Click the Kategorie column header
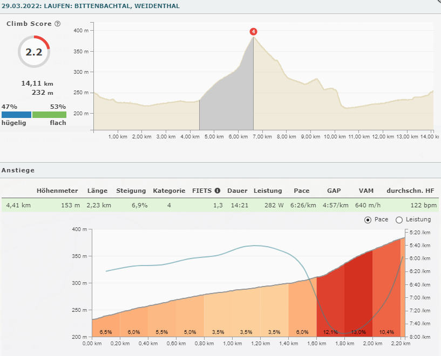Viewport: 441px width, 356px height. pyautogui.click(x=169, y=191)
